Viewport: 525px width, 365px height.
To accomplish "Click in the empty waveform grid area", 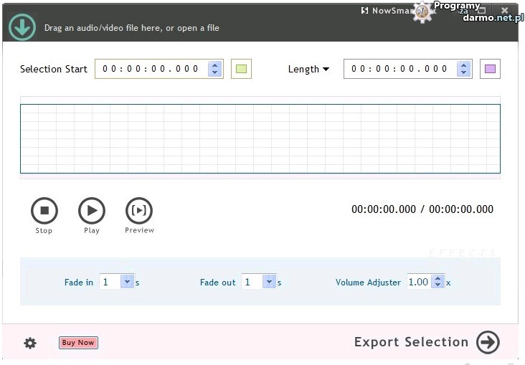I will tap(260, 138).
